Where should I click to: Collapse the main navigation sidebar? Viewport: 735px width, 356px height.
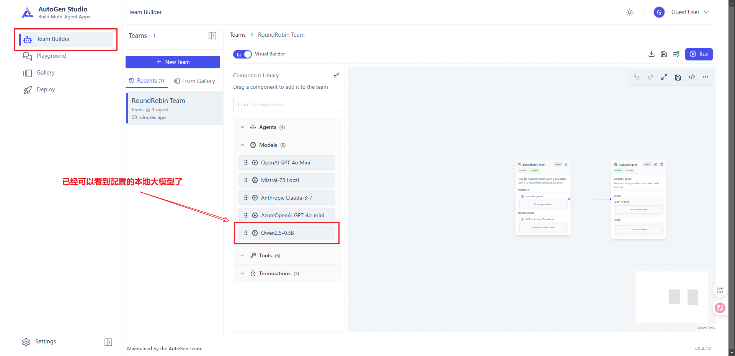point(108,342)
